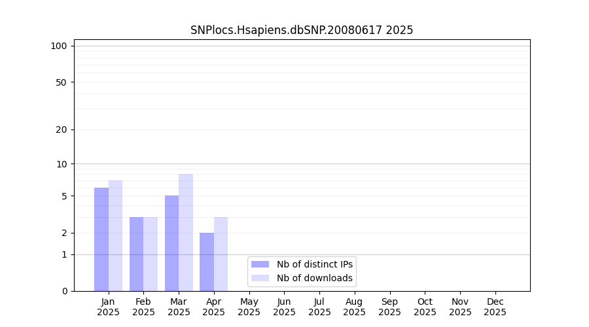Select the 'Nb of downloads' legend label
The height and width of the screenshot is (327, 589).
click(314, 278)
